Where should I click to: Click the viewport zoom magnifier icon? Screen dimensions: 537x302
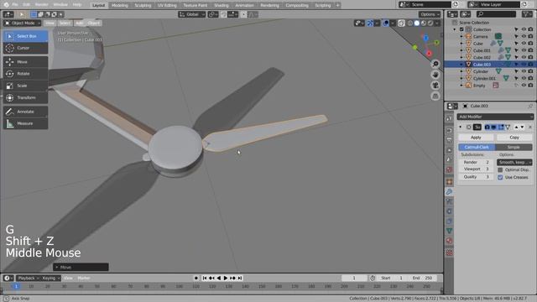click(435, 64)
